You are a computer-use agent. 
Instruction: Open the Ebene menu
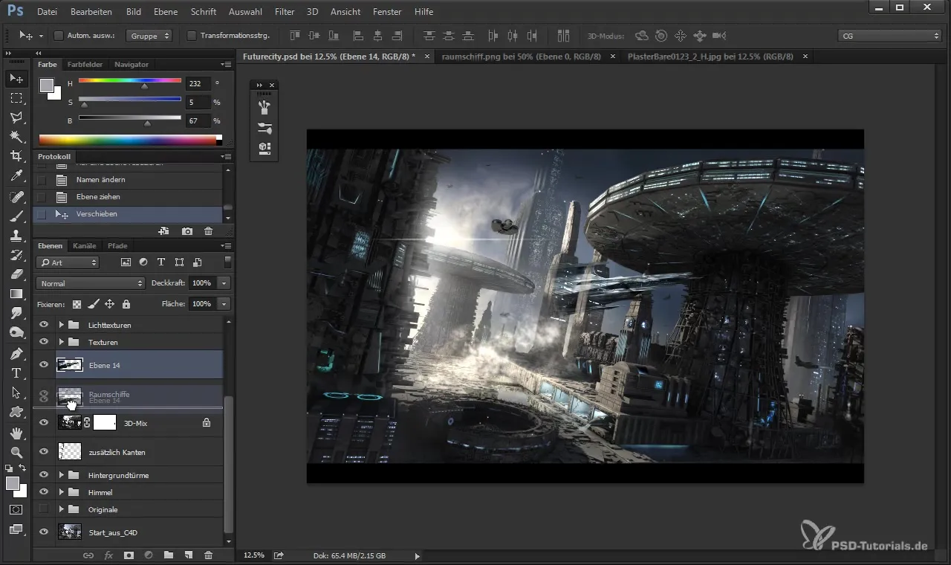coord(166,12)
